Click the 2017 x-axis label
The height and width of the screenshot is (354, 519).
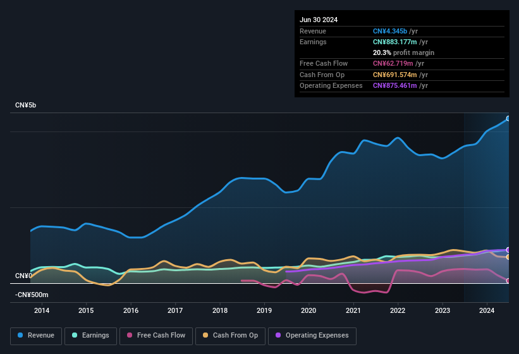[175, 310]
